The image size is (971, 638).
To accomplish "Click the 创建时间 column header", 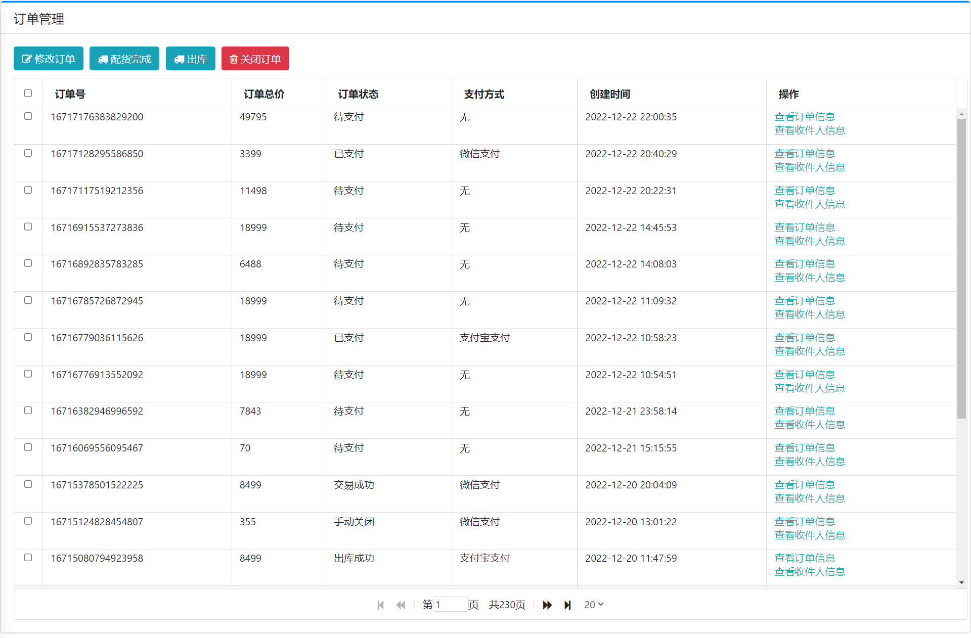I will [610, 94].
